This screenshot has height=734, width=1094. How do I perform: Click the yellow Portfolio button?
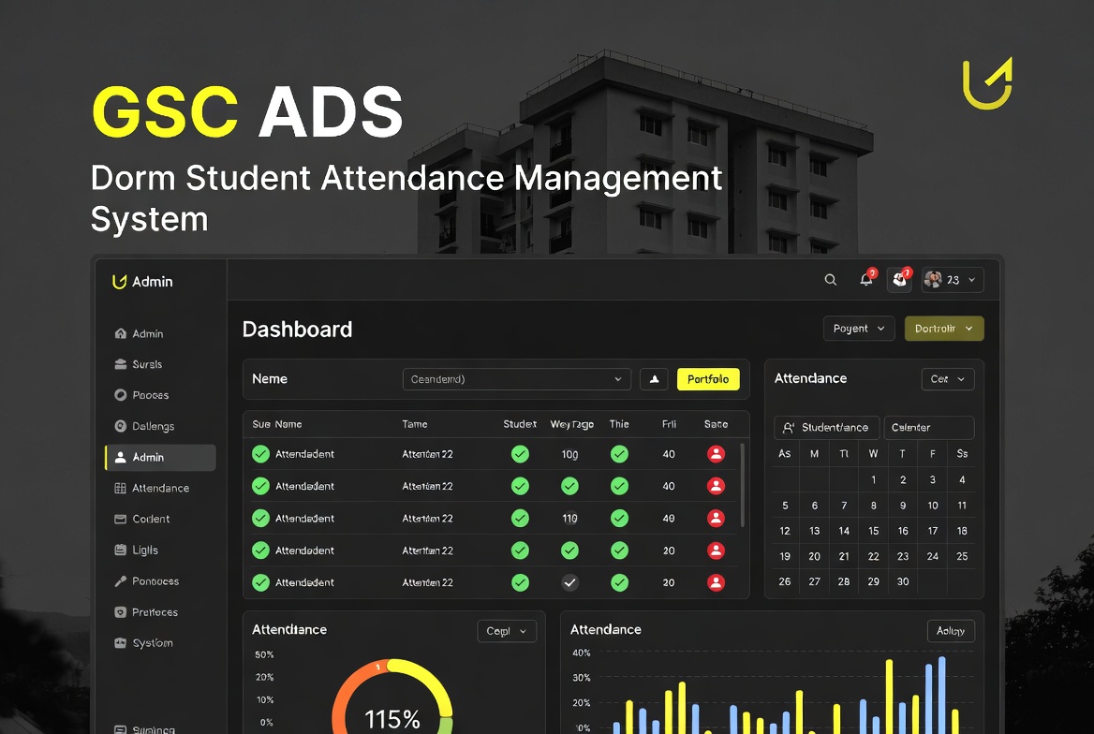point(708,379)
